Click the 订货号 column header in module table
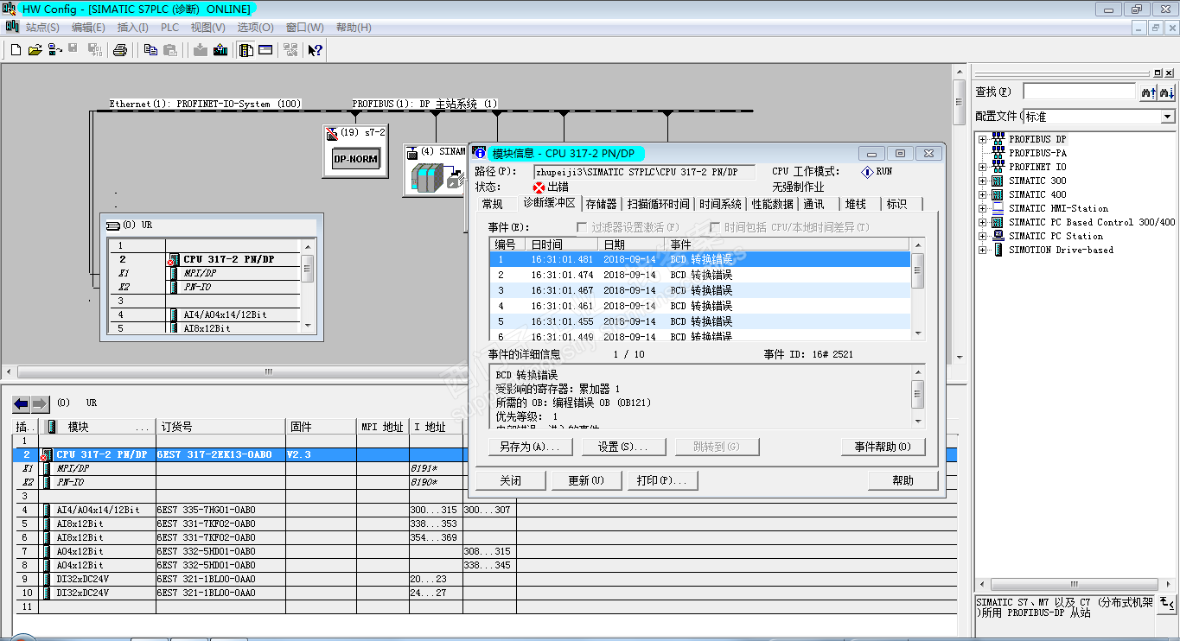Viewport: 1180px width, 641px height. [x=220, y=427]
